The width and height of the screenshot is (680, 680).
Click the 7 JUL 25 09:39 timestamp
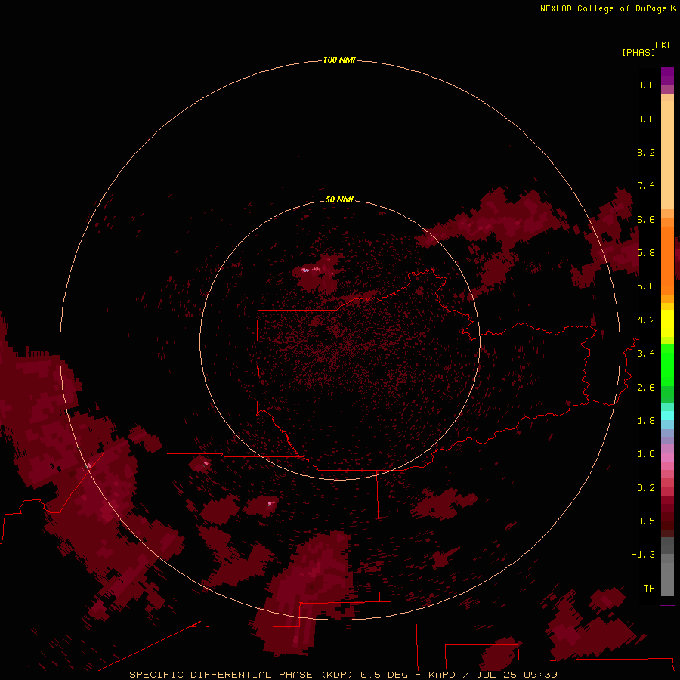tap(509, 675)
